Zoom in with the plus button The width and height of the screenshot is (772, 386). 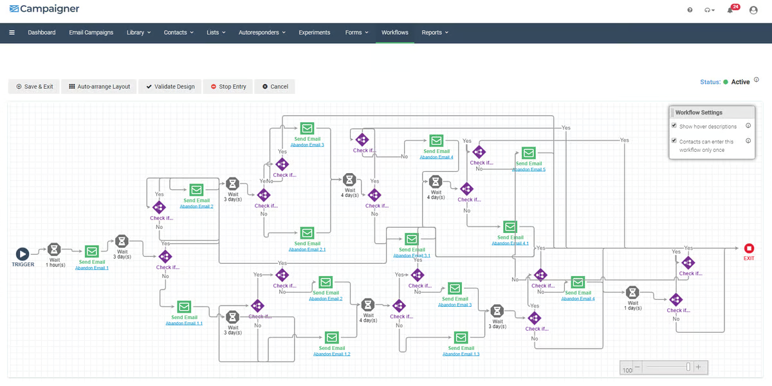tap(699, 367)
